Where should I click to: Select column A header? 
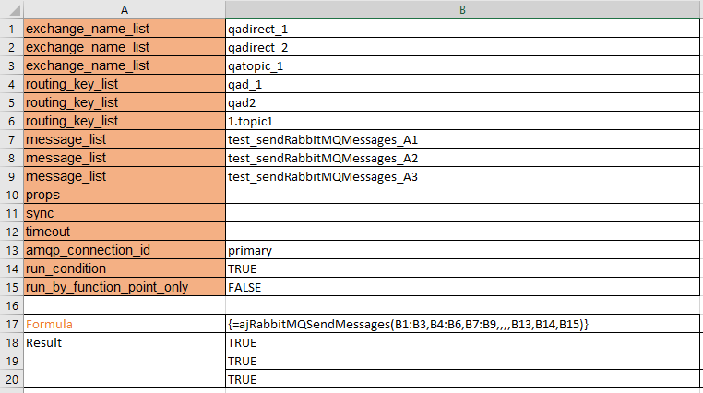[x=124, y=9]
